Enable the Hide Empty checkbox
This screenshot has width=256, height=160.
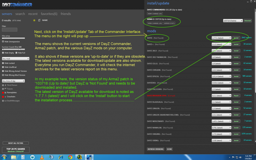[3, 53]
